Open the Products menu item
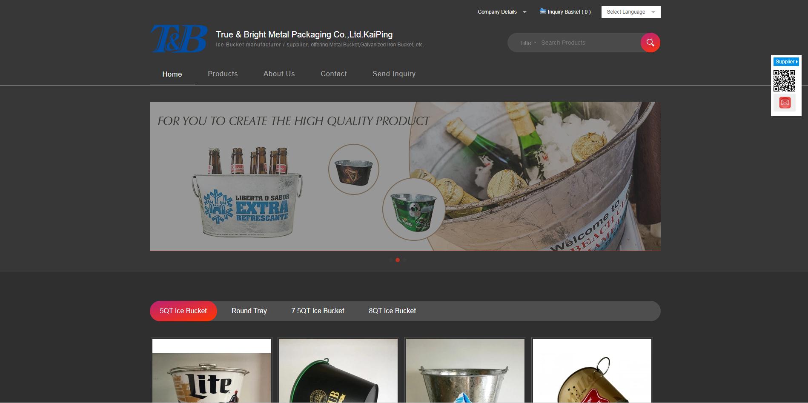The width and height of the screenshot is (808, 403). [x=223, y=74]
